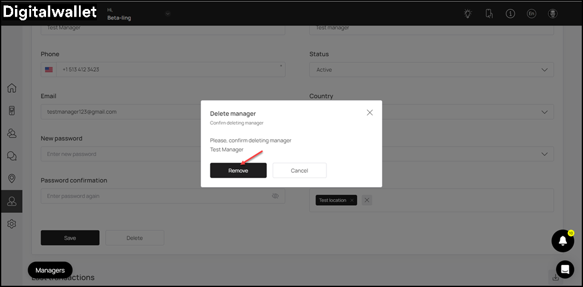Click the mobile device icon in header
Screen dimensions: 583x287
tap(489, 14)
